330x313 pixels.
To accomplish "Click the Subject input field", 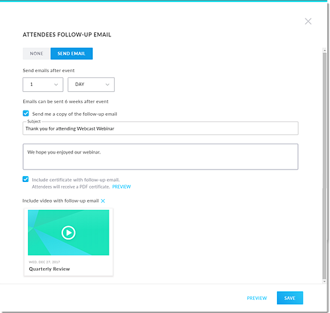I will tap(160, 128).
